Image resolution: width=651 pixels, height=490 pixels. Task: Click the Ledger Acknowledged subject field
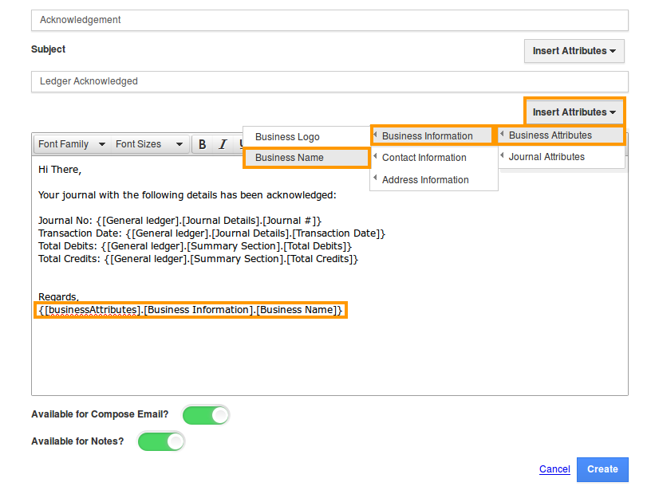pyautogui.click(x=329, y=81)
